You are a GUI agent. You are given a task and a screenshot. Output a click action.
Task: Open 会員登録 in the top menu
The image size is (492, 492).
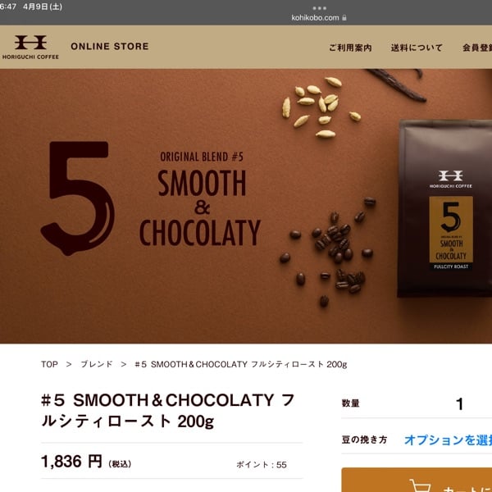tap(477, 48)
